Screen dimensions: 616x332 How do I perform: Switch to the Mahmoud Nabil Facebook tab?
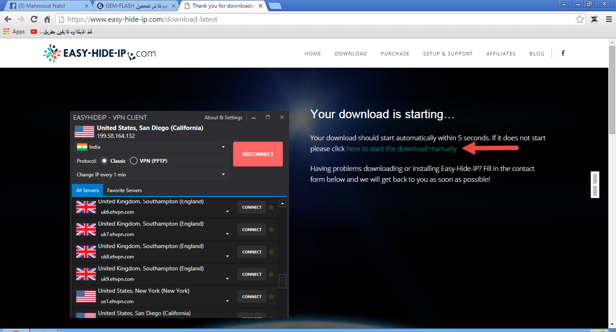(48, 6)
